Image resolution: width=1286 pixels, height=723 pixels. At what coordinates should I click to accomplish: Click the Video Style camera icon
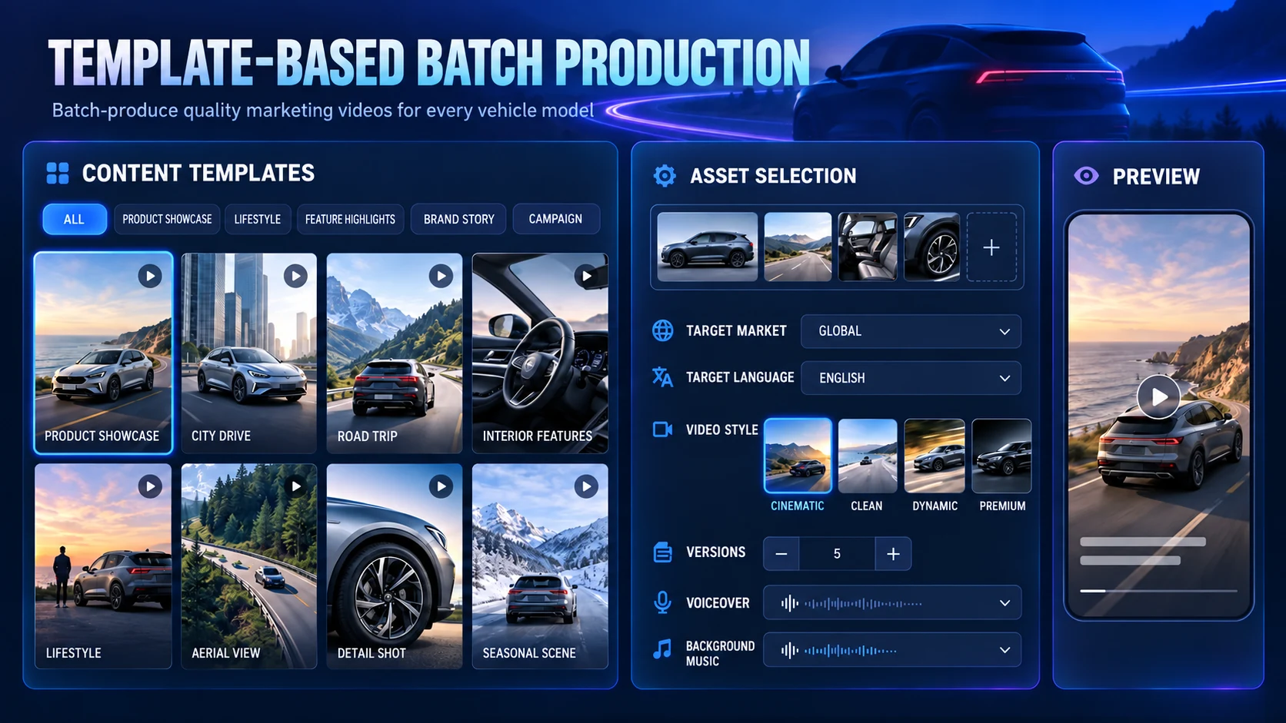pyautogui.click(x=662, y=429)
